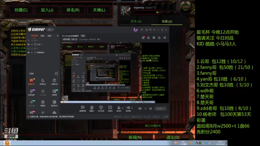Click the download tool with green badge in the third row
Image resolution: width=260 pixels, height=146 pixels.
point(31,103)
